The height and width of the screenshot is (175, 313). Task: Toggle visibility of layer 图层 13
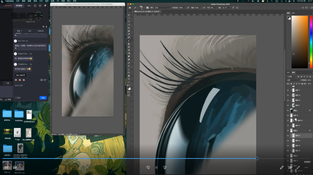(x=288, y=151)
